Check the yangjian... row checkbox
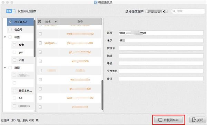This screenshot has width=207, height=125. [40, 43]
